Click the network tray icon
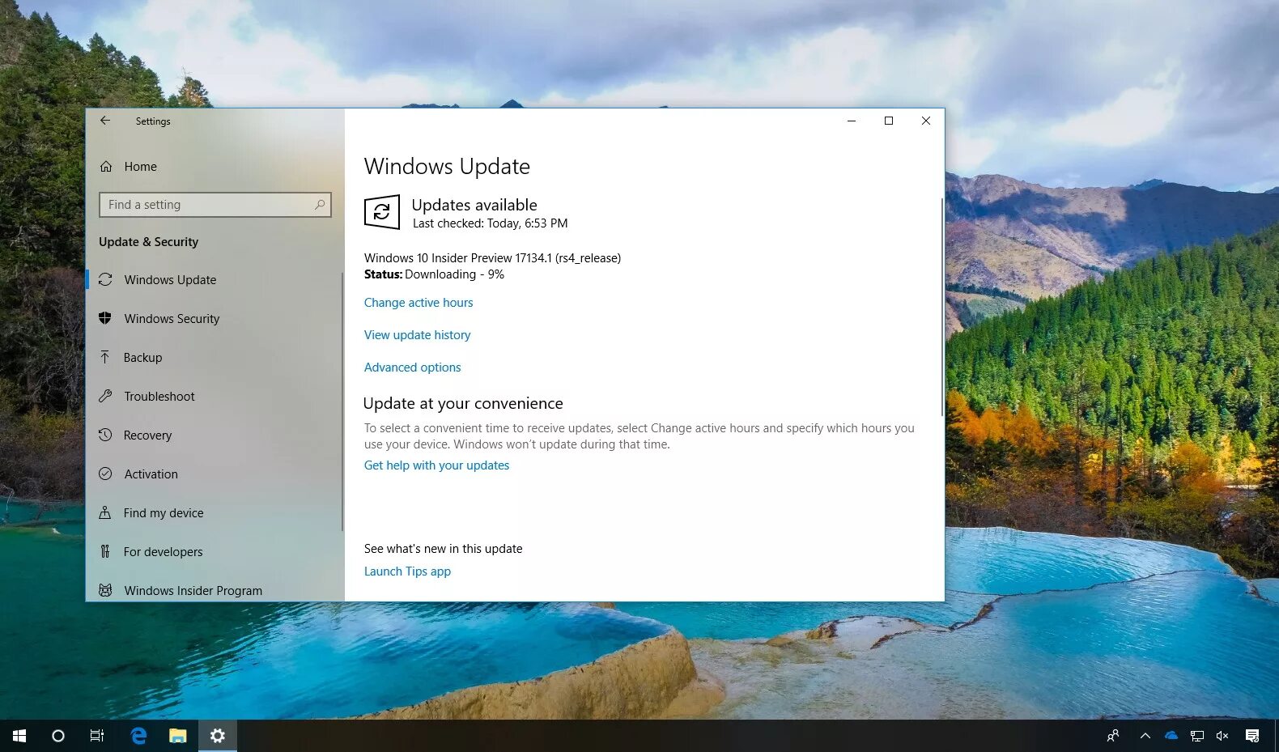The width and height of the screenshot is (1279, 752). (1197, 736)
